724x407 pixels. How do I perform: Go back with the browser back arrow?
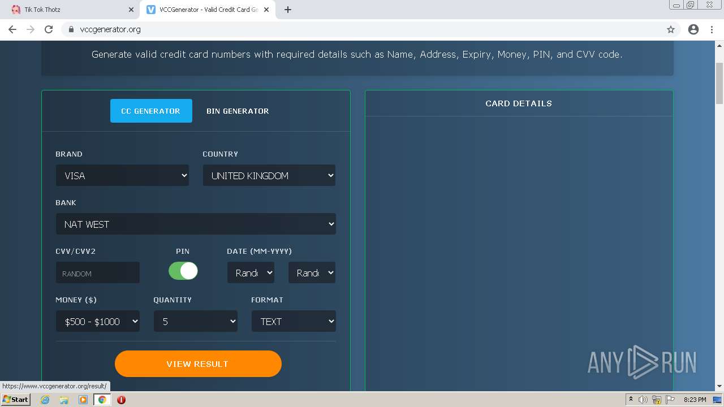coord(12,29)
